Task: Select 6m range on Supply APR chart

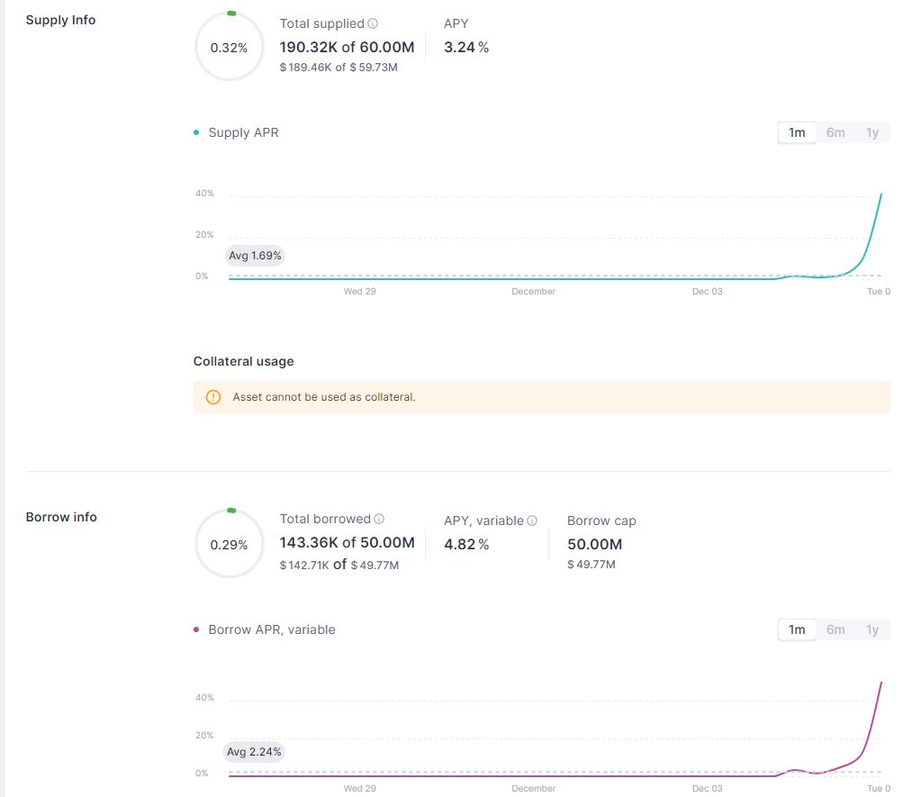Action: (x=835, y=132)
